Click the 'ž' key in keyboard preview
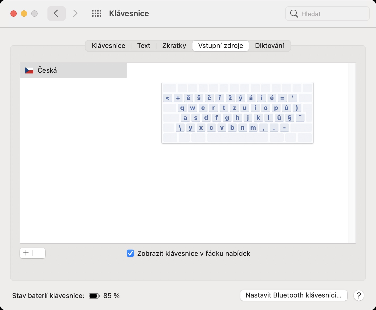Viewport: 376px width, 310px height. pos(230,98)
